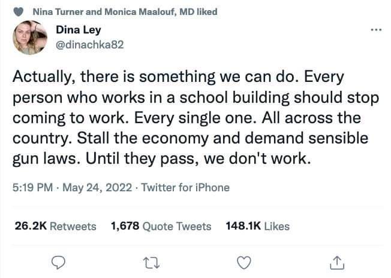The height and width of the screenshot is (278, 391).
Task: Click the reply speech bubble icon
Action: (59, 262)
